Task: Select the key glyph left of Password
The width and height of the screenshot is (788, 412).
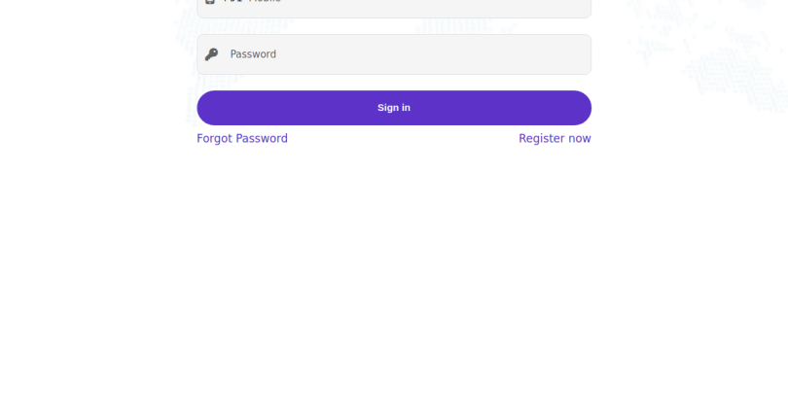Action: point(212,54)
